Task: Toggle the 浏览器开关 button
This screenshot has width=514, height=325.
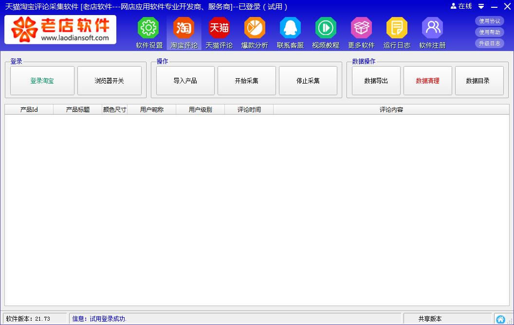Action: pos(110,81)
